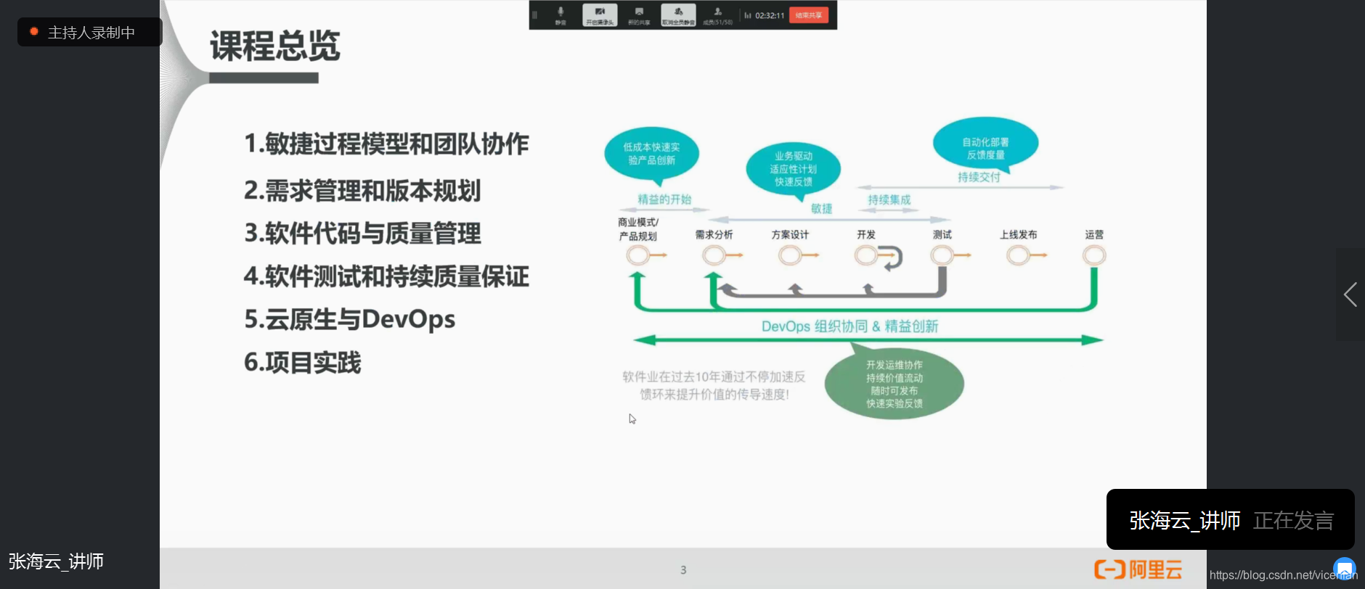The height and width of the screenshot is (589, 1365).
Task: Click the slide page number 3
Action: coord(683,570)
